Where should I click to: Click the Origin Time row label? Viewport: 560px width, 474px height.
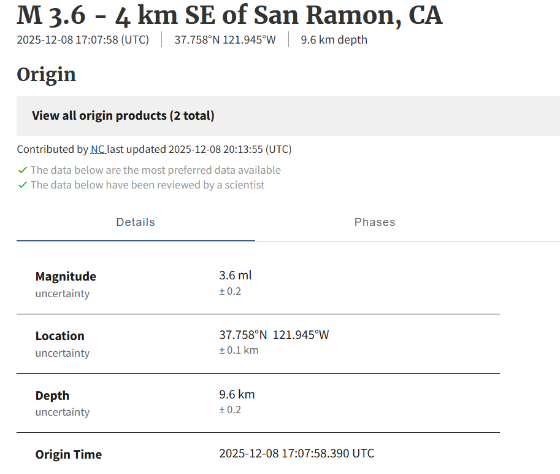point(69,454)
